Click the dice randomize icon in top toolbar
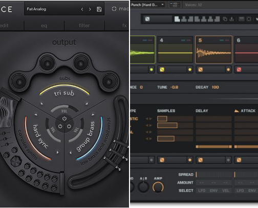 click(x=147, y=19)
